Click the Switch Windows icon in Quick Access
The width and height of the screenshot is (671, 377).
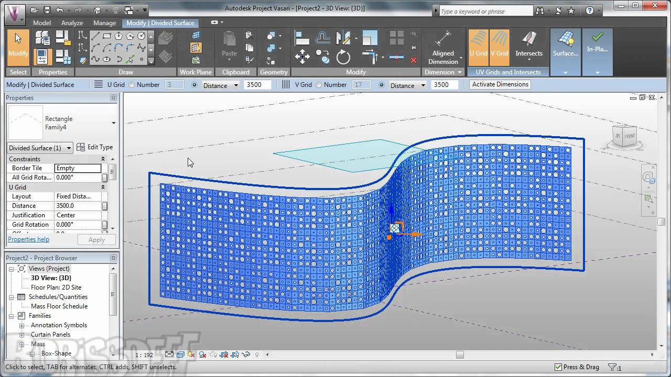129,10
